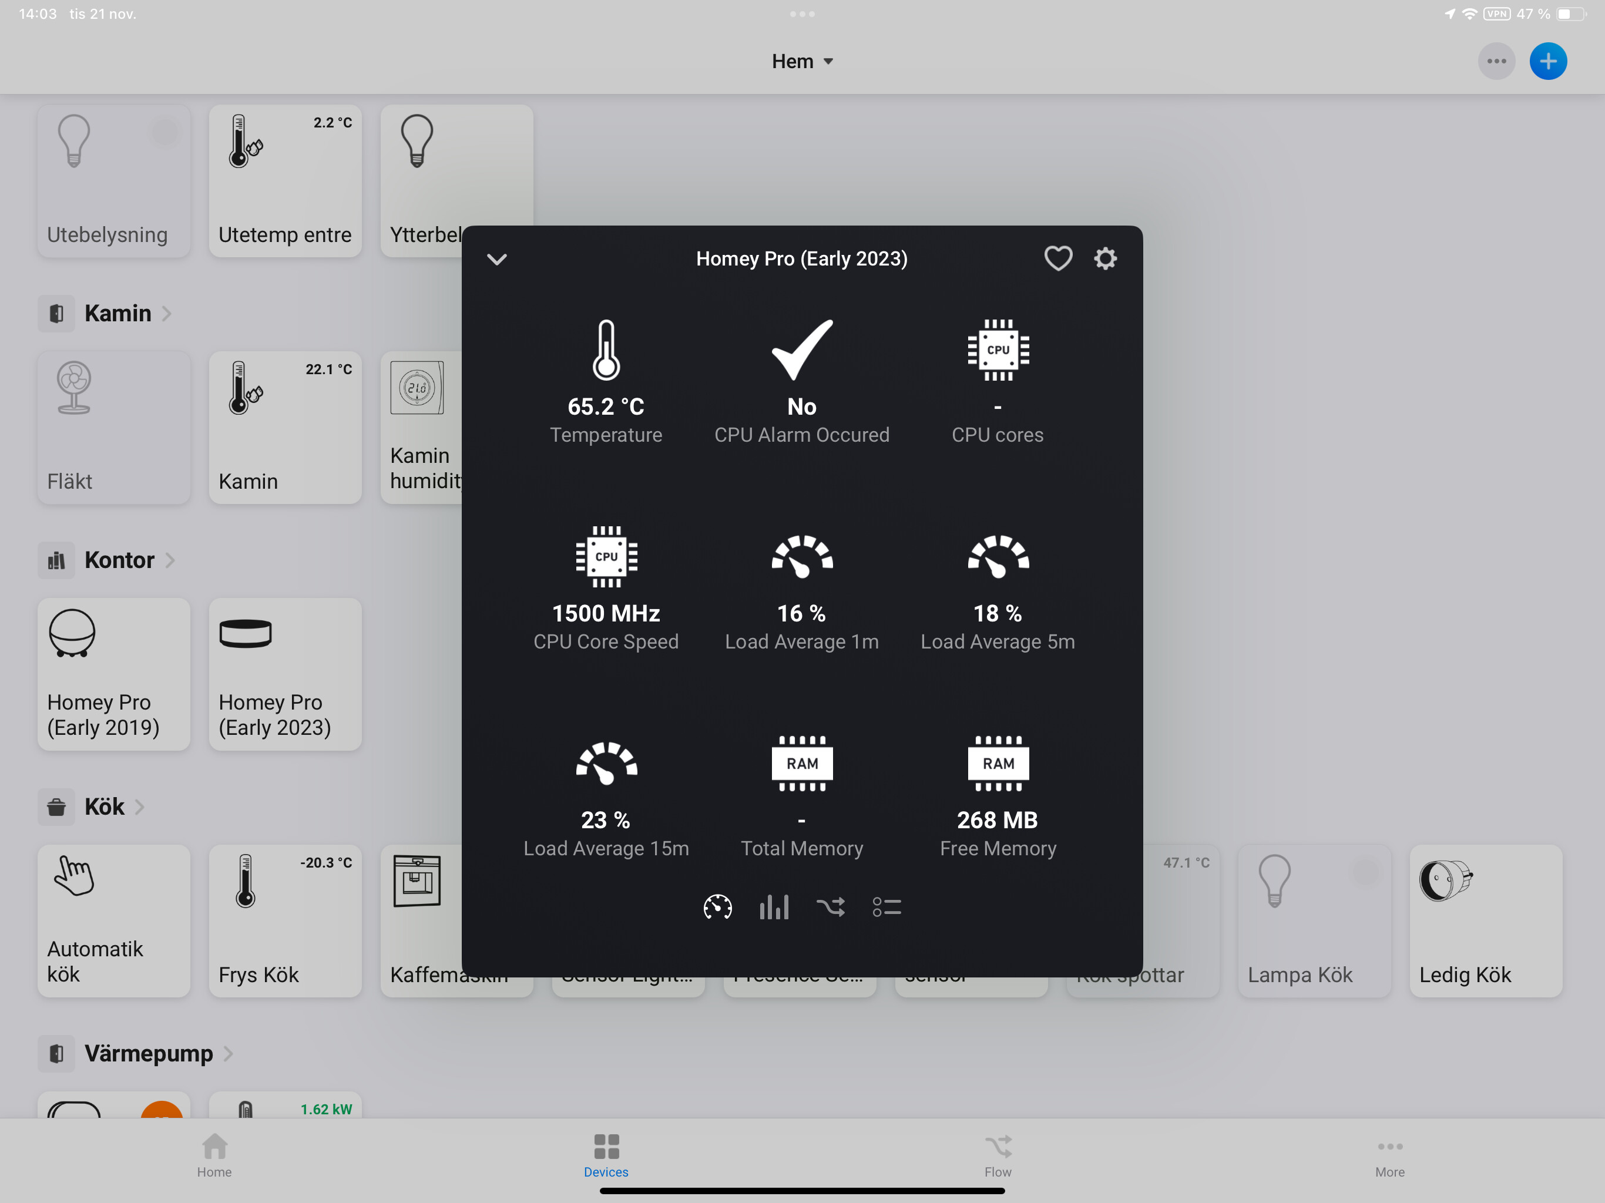Toggle the Lampa Kök light tile
The width and height of the screenshot is (1605, 1203).
click(x=1314, y=920)
